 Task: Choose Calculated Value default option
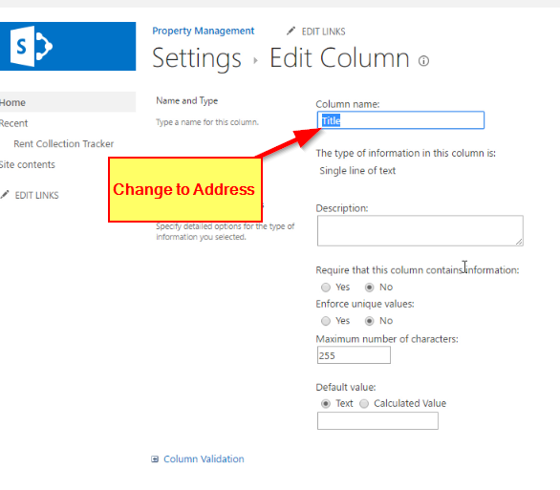click(x=364, y=403)
